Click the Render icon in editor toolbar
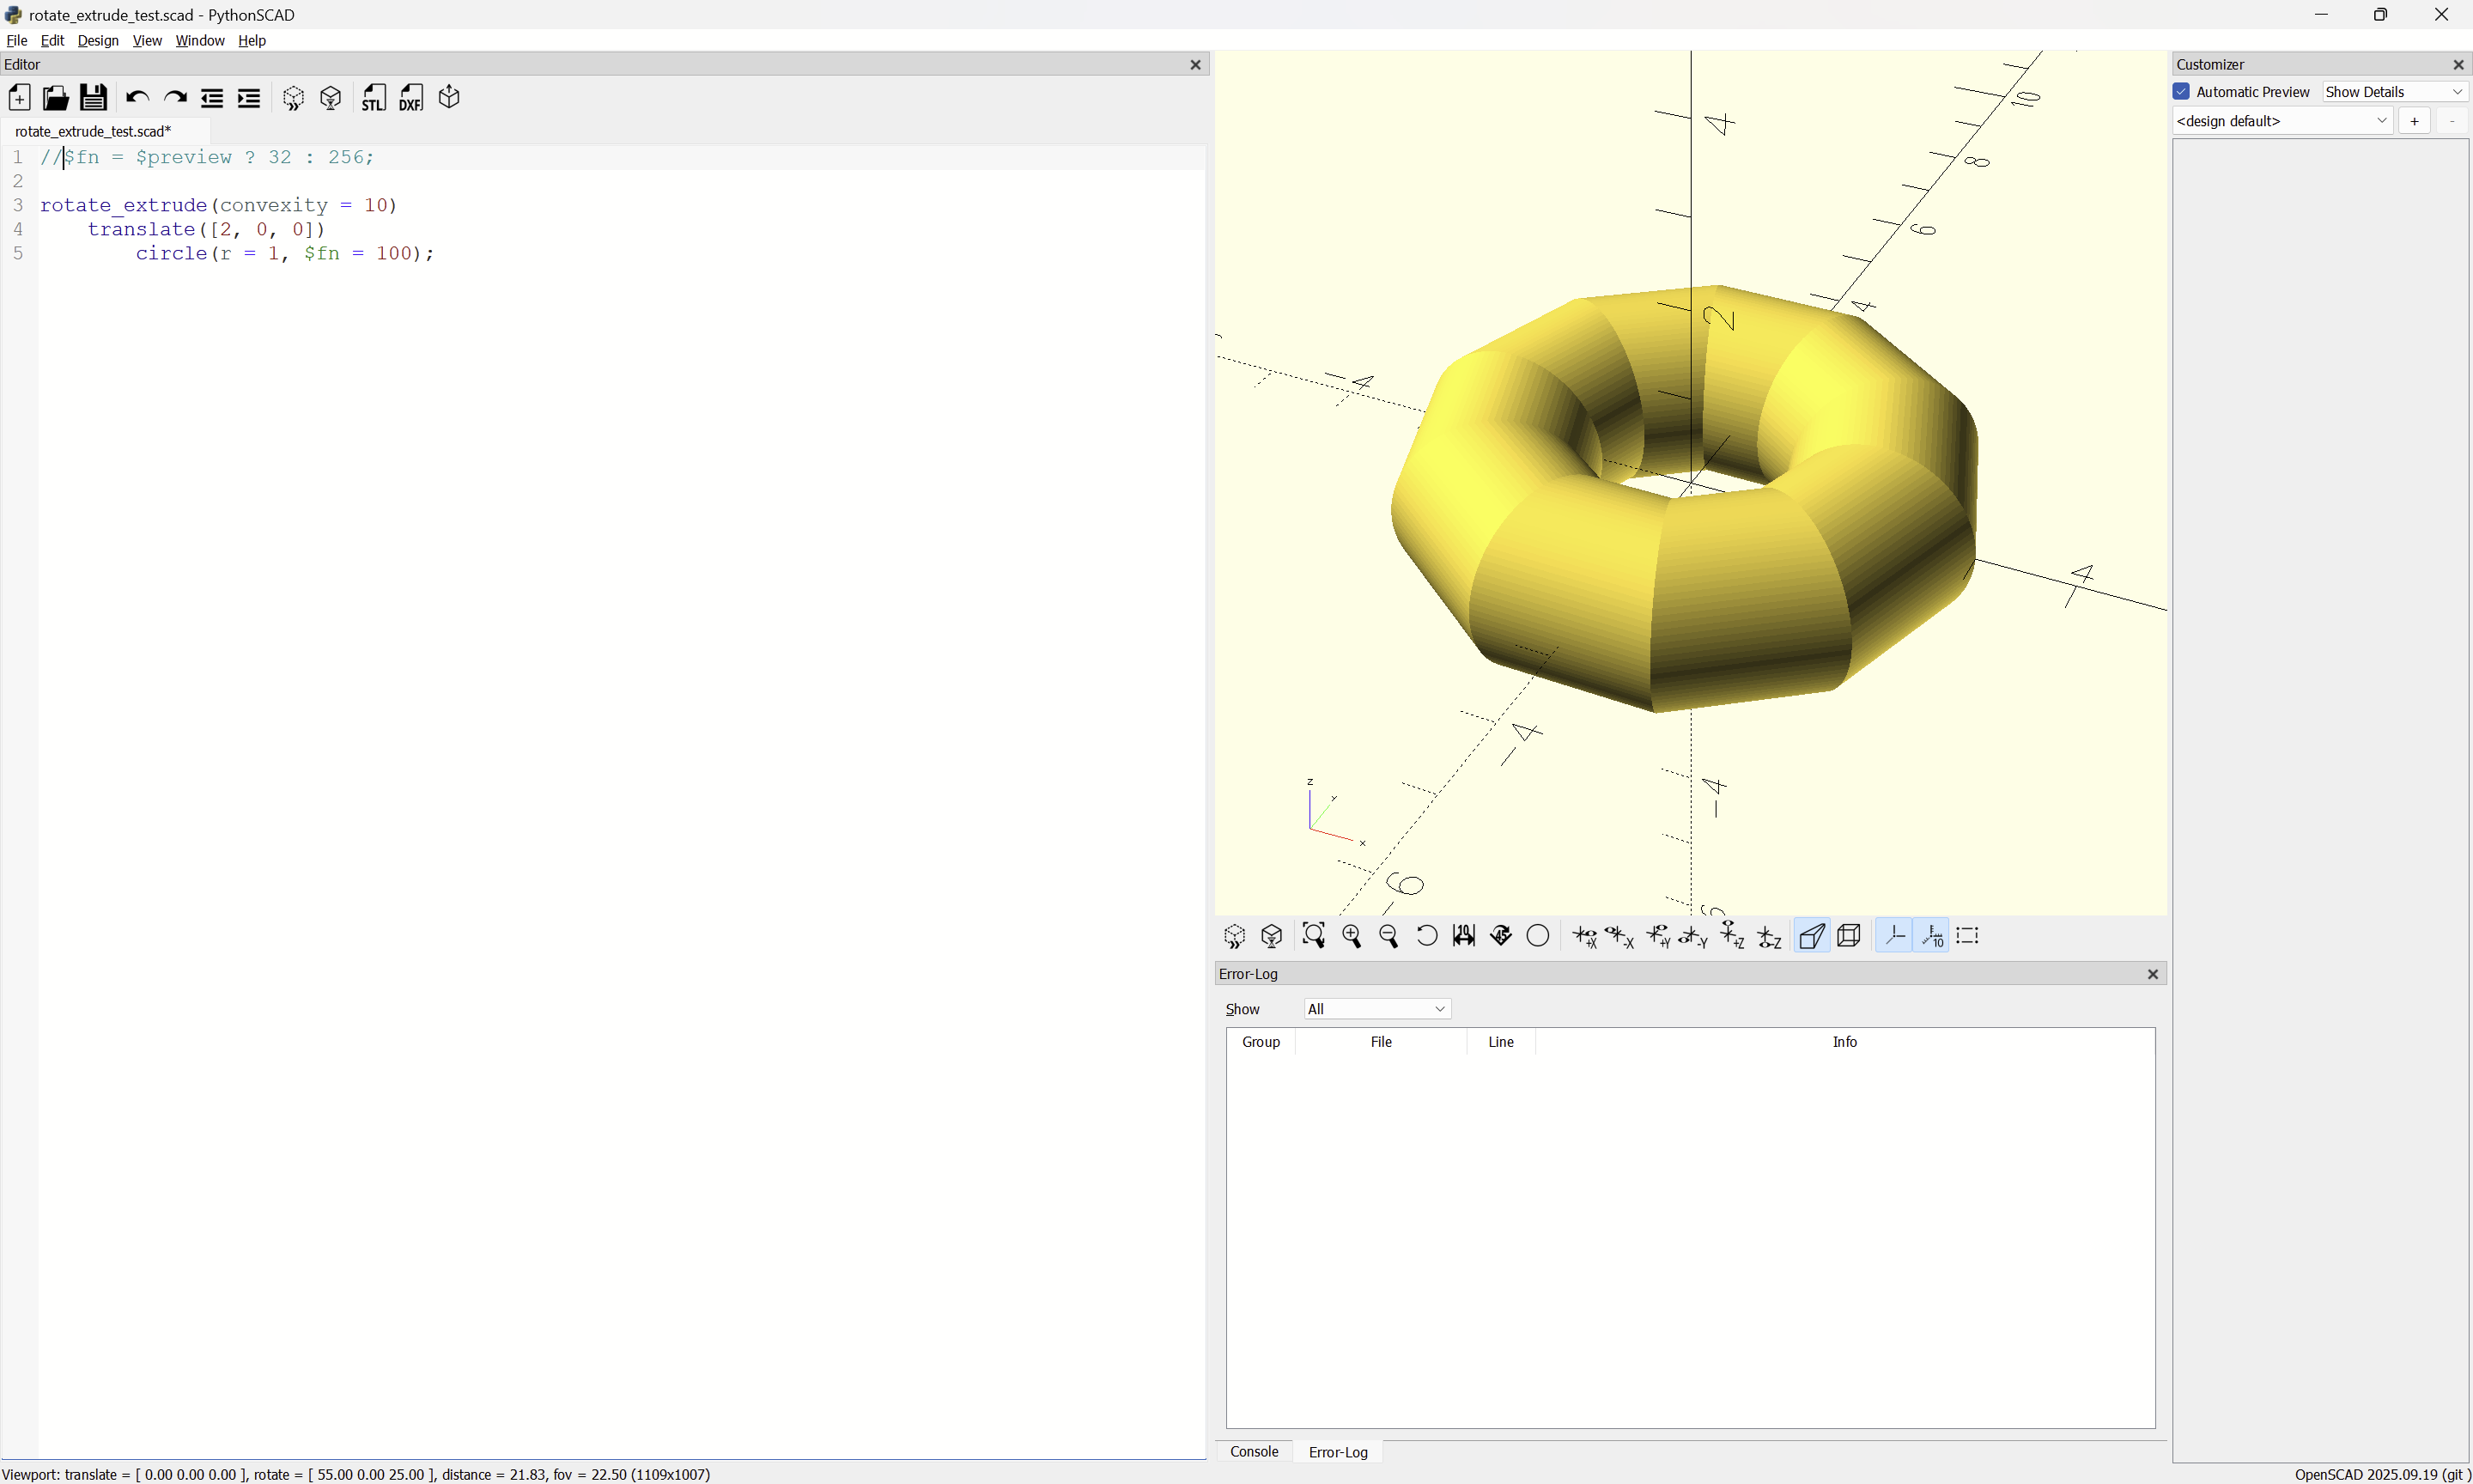 (x=331, y=98)
